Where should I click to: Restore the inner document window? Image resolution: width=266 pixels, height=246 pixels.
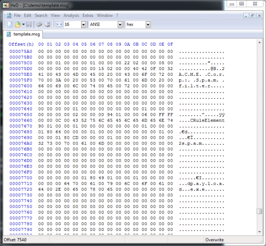coord(252,16)
